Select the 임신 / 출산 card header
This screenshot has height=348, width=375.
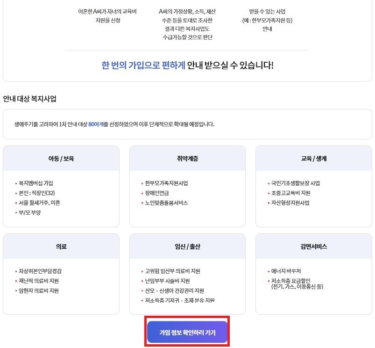click(x=187, y=246)
